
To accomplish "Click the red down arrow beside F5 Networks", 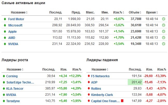I will pos(89,76).
